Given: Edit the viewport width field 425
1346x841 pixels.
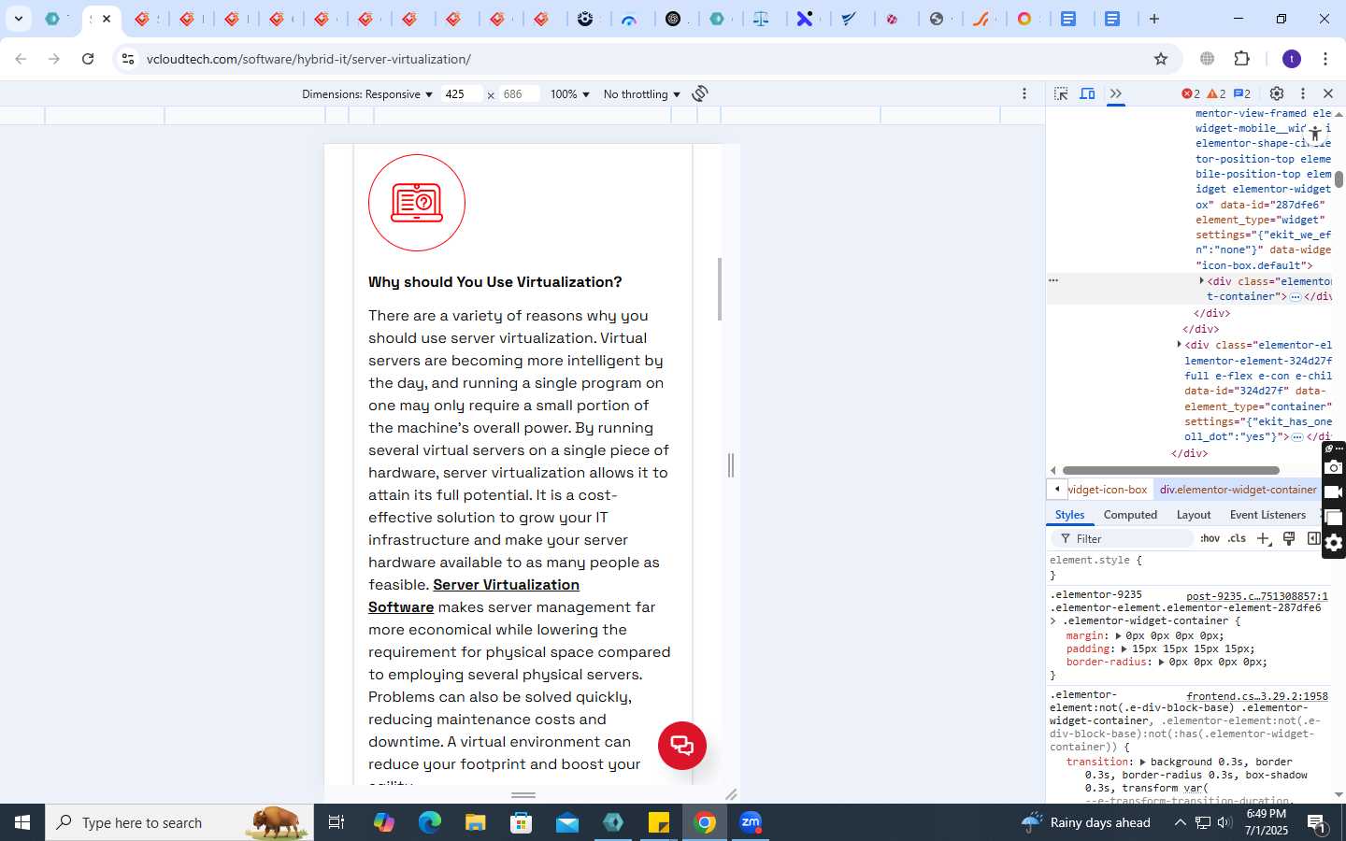Looking at the screenshot, I should pos(462,94).
